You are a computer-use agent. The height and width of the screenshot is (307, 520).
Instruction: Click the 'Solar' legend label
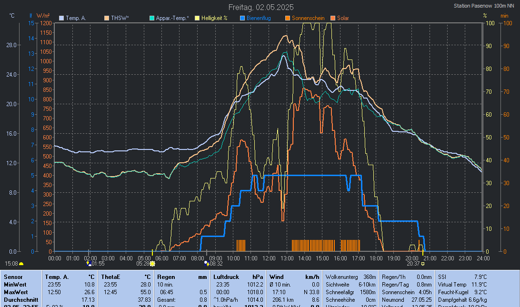343,18
